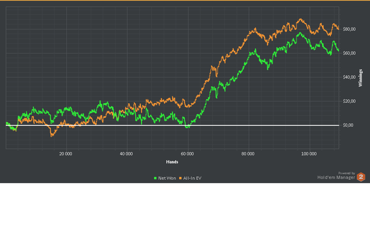Click the $20,00 winnings axis label
The image size is (370, 247).
[349, 101]
